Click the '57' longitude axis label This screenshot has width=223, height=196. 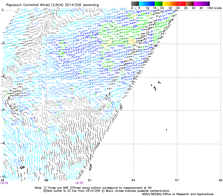coord(177,180)
